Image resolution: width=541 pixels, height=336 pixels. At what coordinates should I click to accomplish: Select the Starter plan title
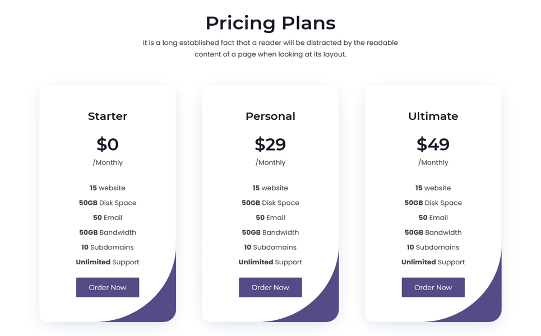(x=108, y=116)
